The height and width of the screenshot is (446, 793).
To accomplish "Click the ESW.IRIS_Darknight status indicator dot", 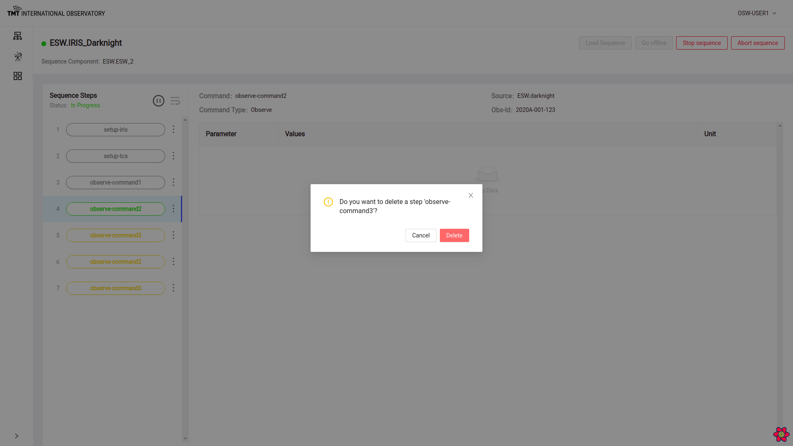I will pos(43,43).
